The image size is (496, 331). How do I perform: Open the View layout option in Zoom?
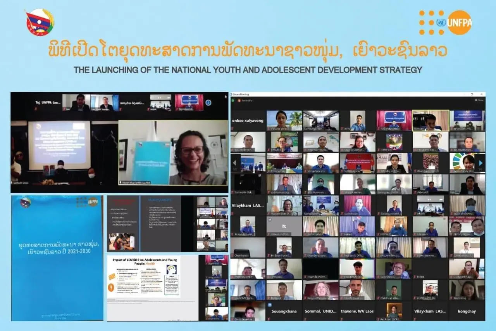point(479,100)
